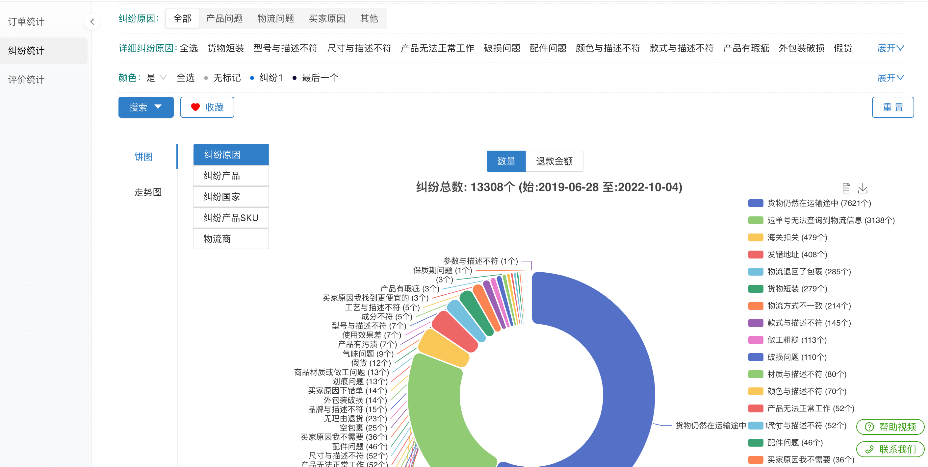
Task: Collapse the left sidebar with chevron
Action: (92, 22)
